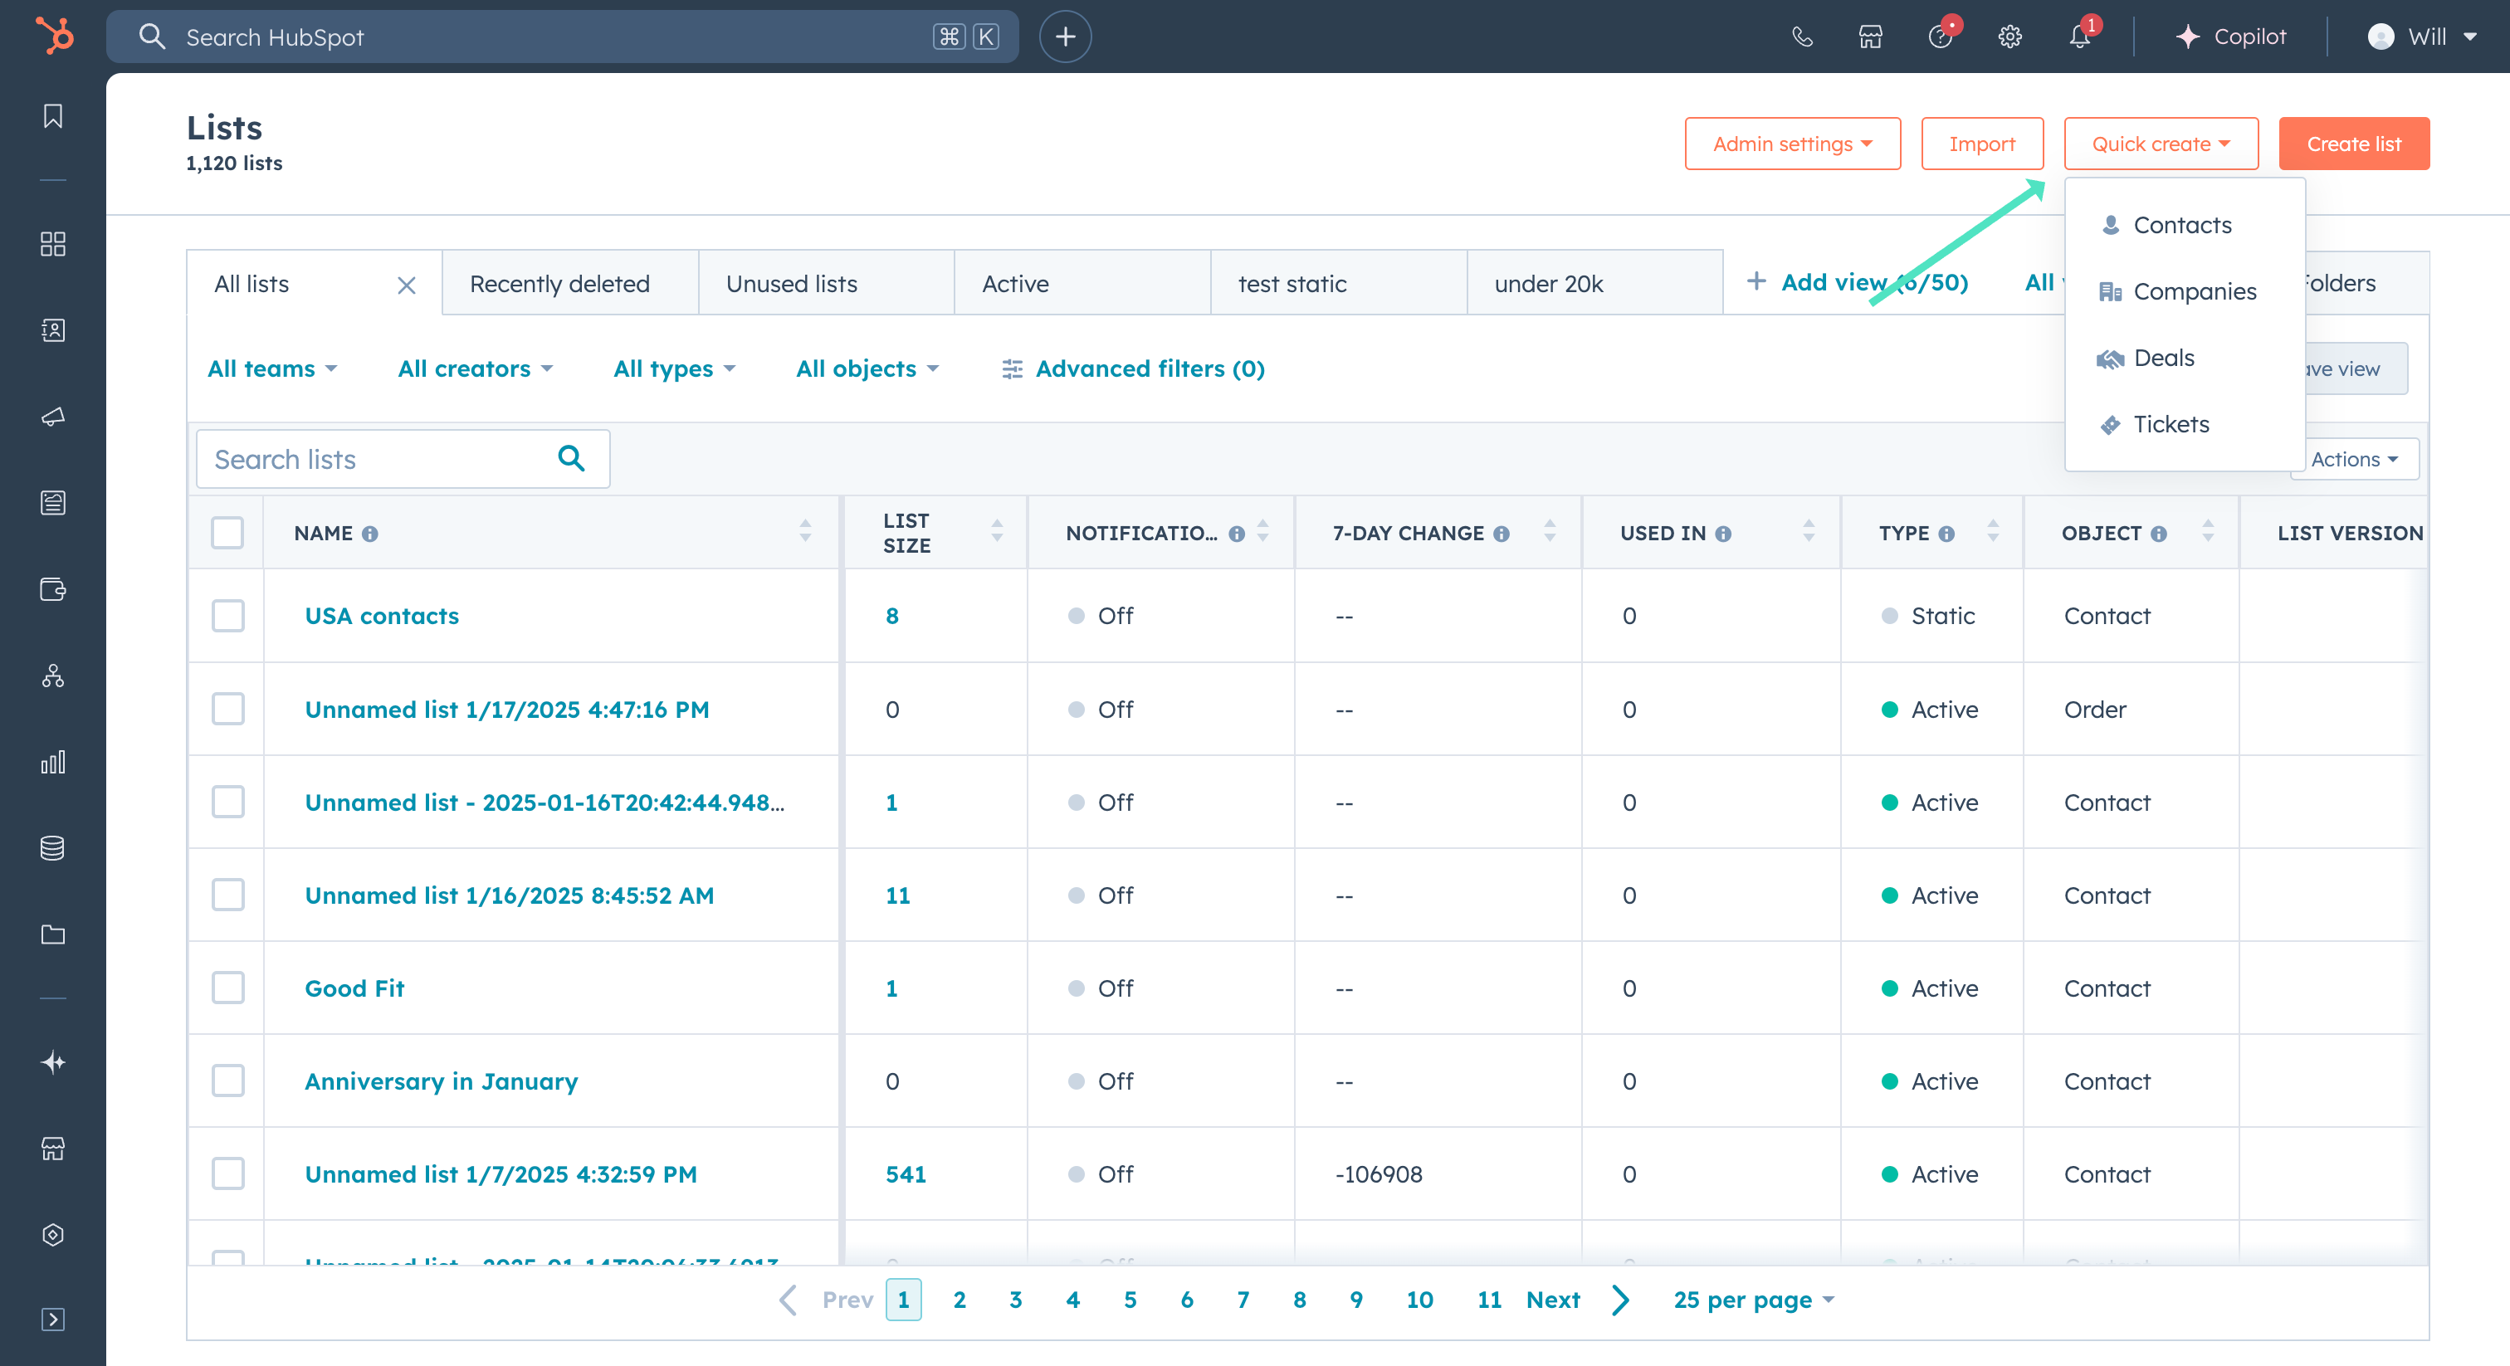Screen dimensions: 2510x1366
Task: Check the Unnamed list 1/17/2025 4:47:16 PM checkbox
Action: click(x=227, y=710)
